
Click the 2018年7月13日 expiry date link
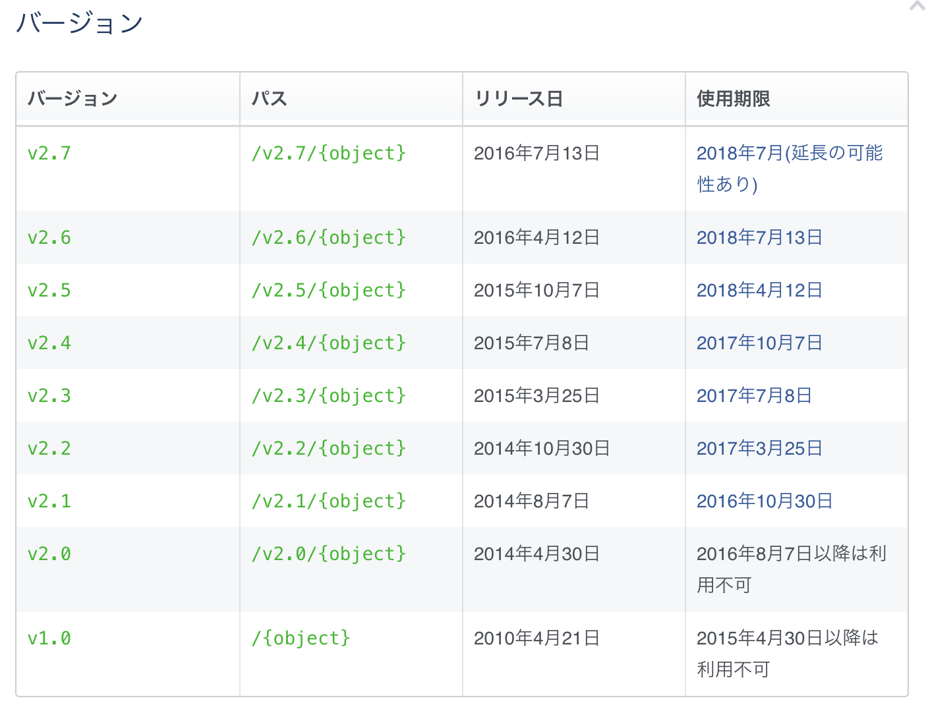click(x=759, y=238)
